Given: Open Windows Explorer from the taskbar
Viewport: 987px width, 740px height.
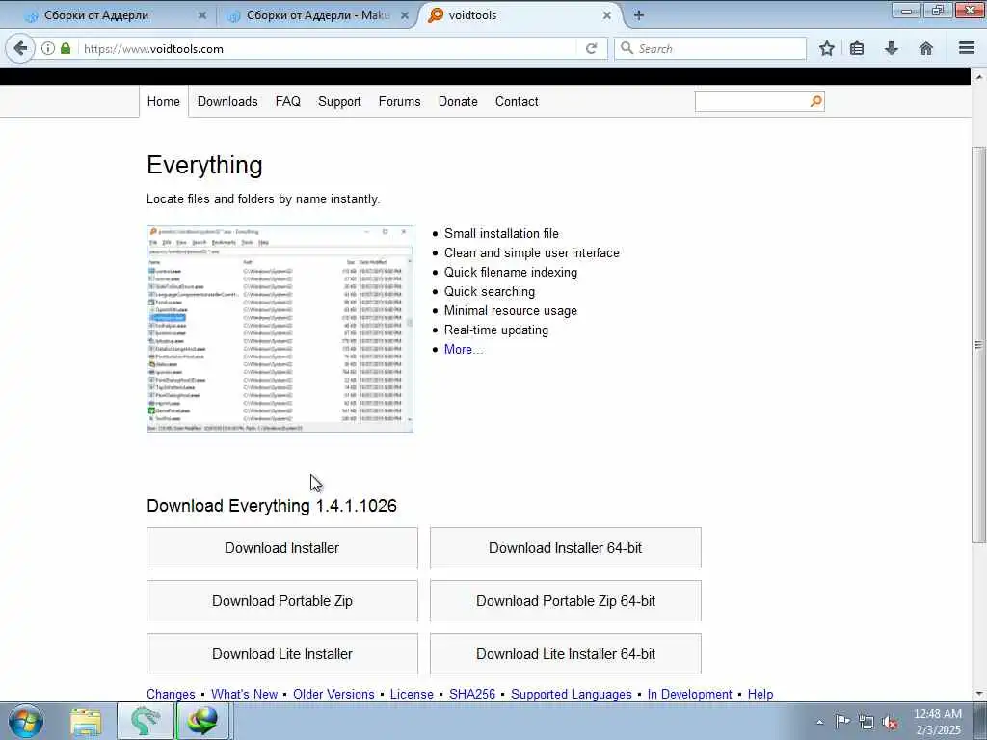Looking at the screenshot, I should point(86,722).
